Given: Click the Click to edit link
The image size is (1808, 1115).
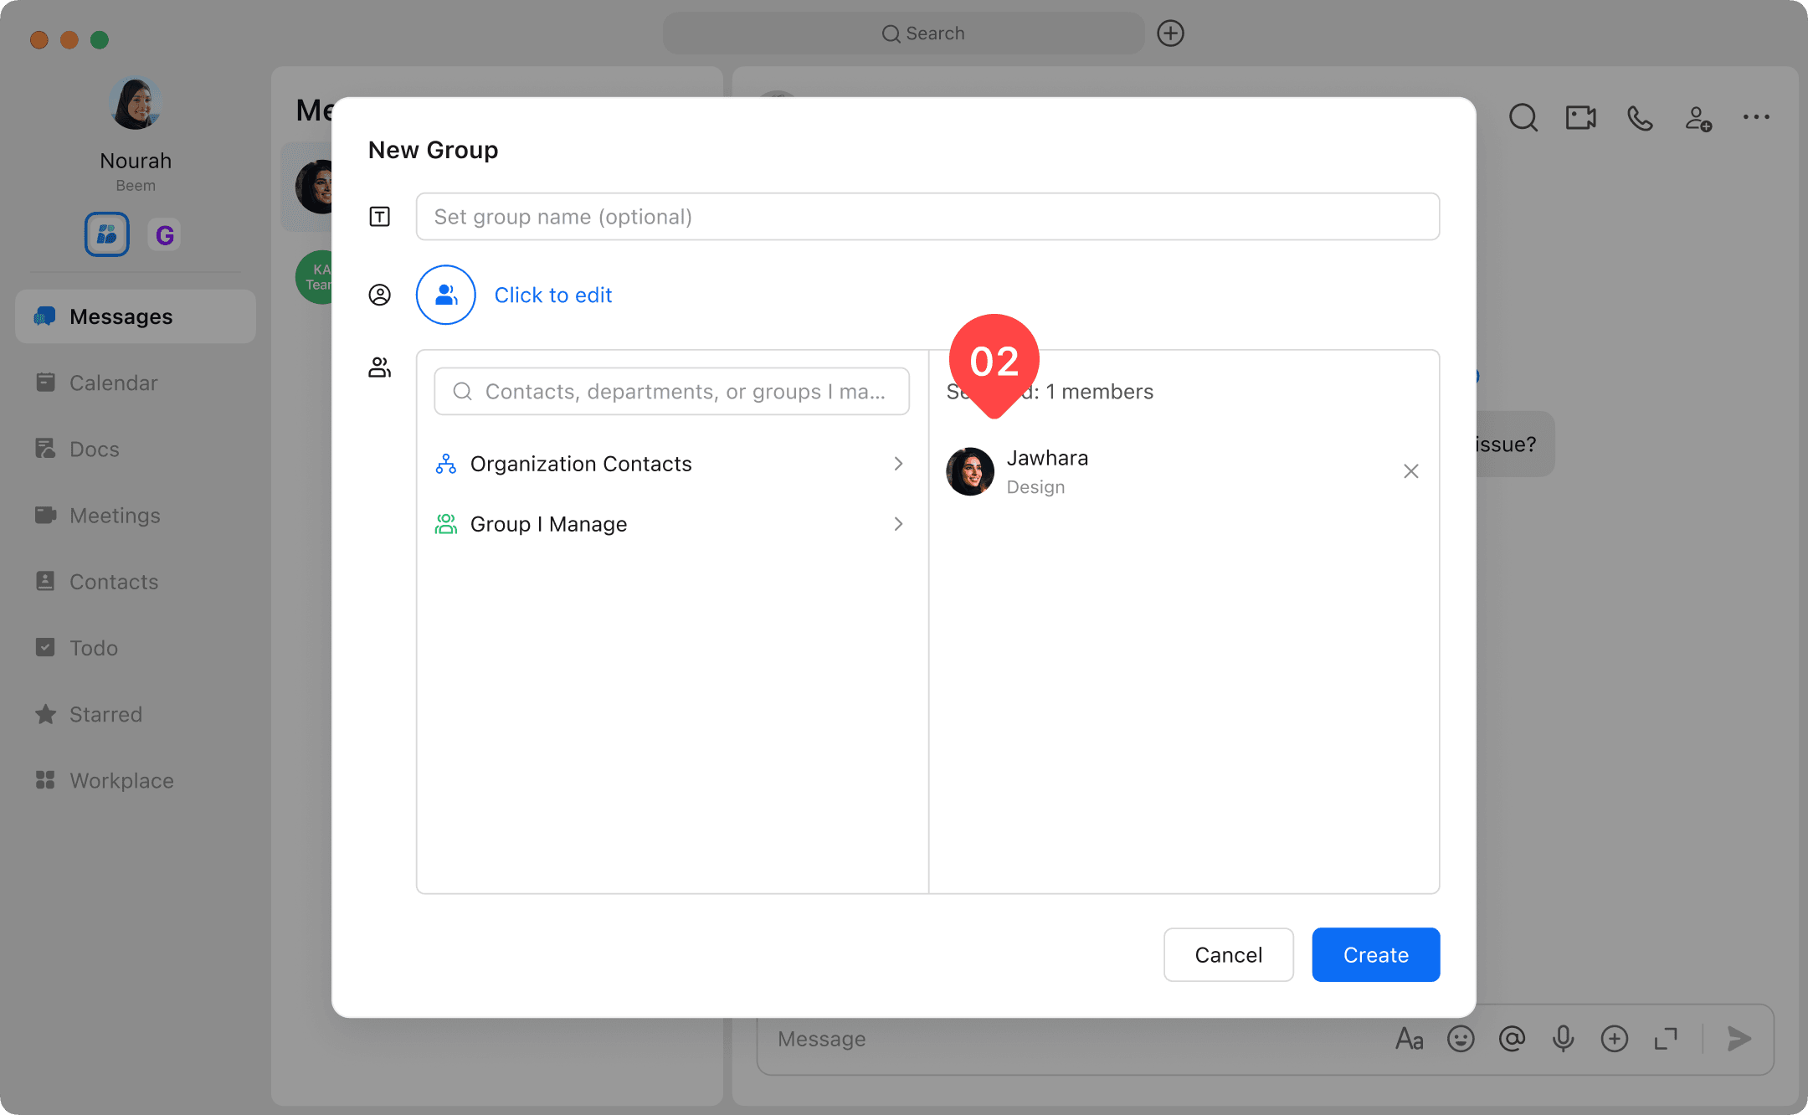Looking at the screenshot, I should click(x=552, y=295).
